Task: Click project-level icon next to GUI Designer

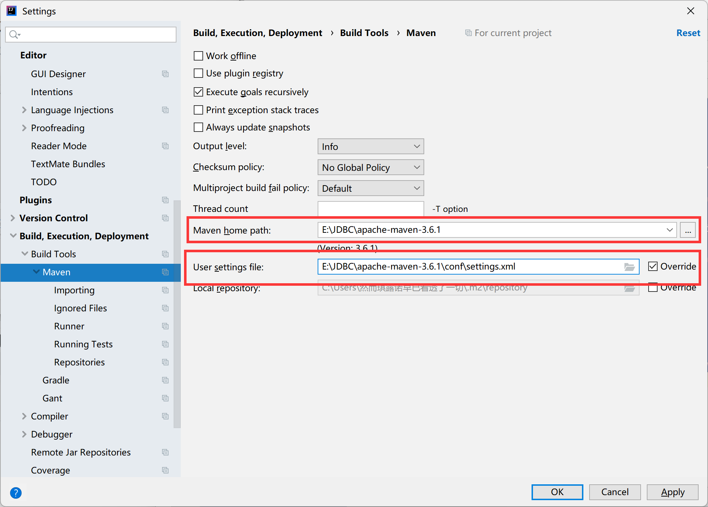Action: (165, 74)
